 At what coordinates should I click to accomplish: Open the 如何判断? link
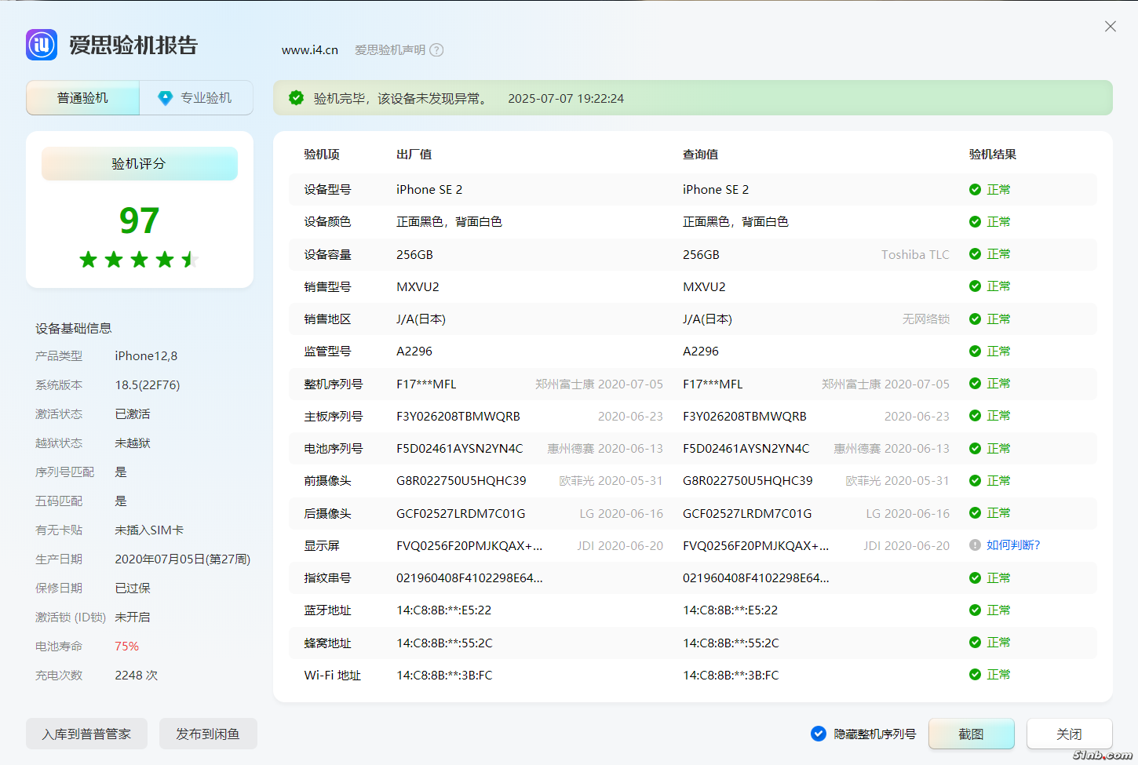1013,545
